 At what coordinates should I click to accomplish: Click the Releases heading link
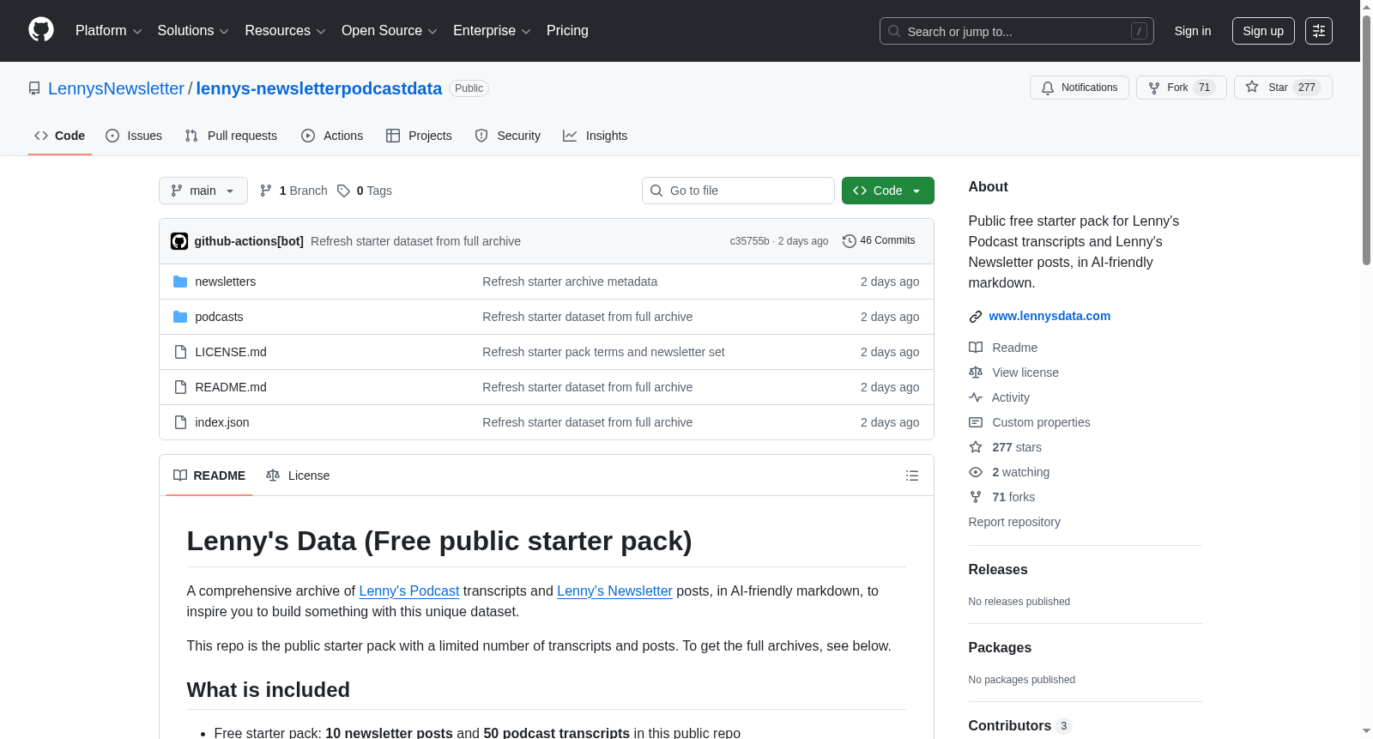pos(998,569)
